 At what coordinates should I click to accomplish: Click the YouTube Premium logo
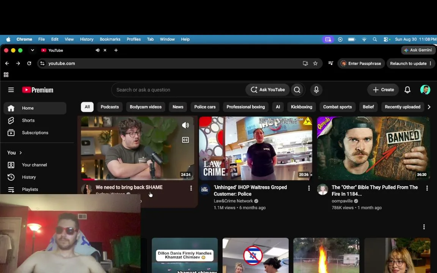pyautogui.click(x=38, y=90)
